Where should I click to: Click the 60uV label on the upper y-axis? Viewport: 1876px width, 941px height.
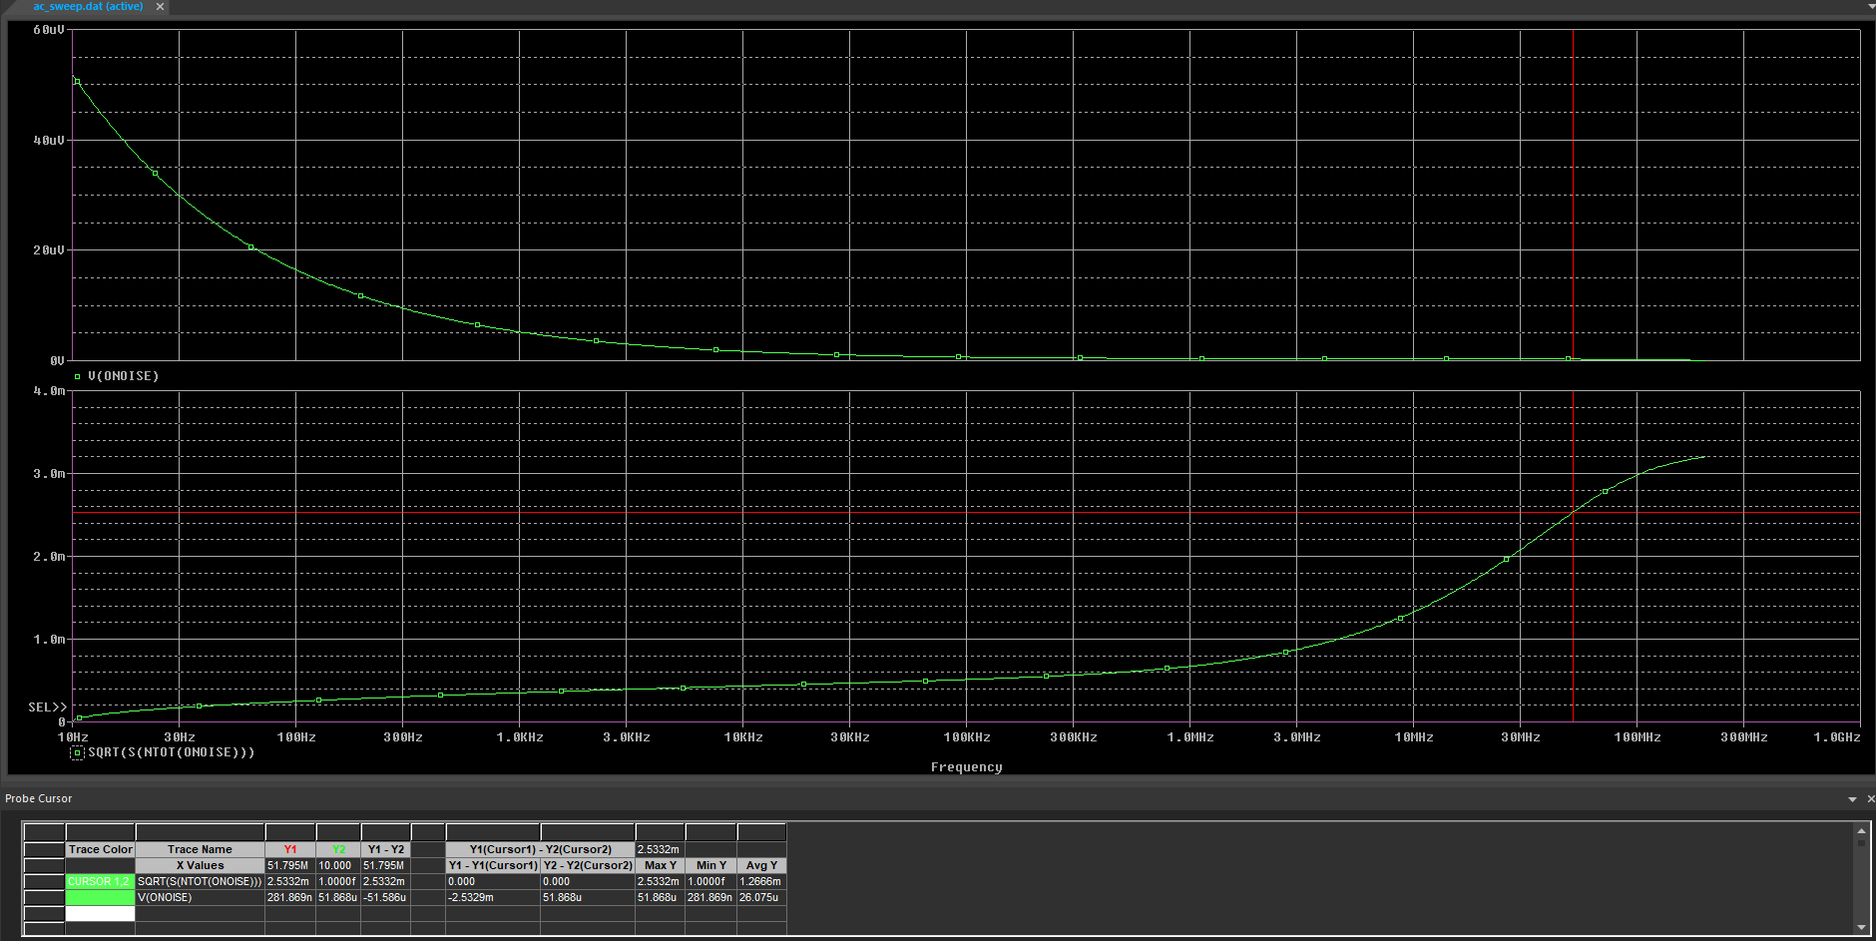[x=49, y=30]
